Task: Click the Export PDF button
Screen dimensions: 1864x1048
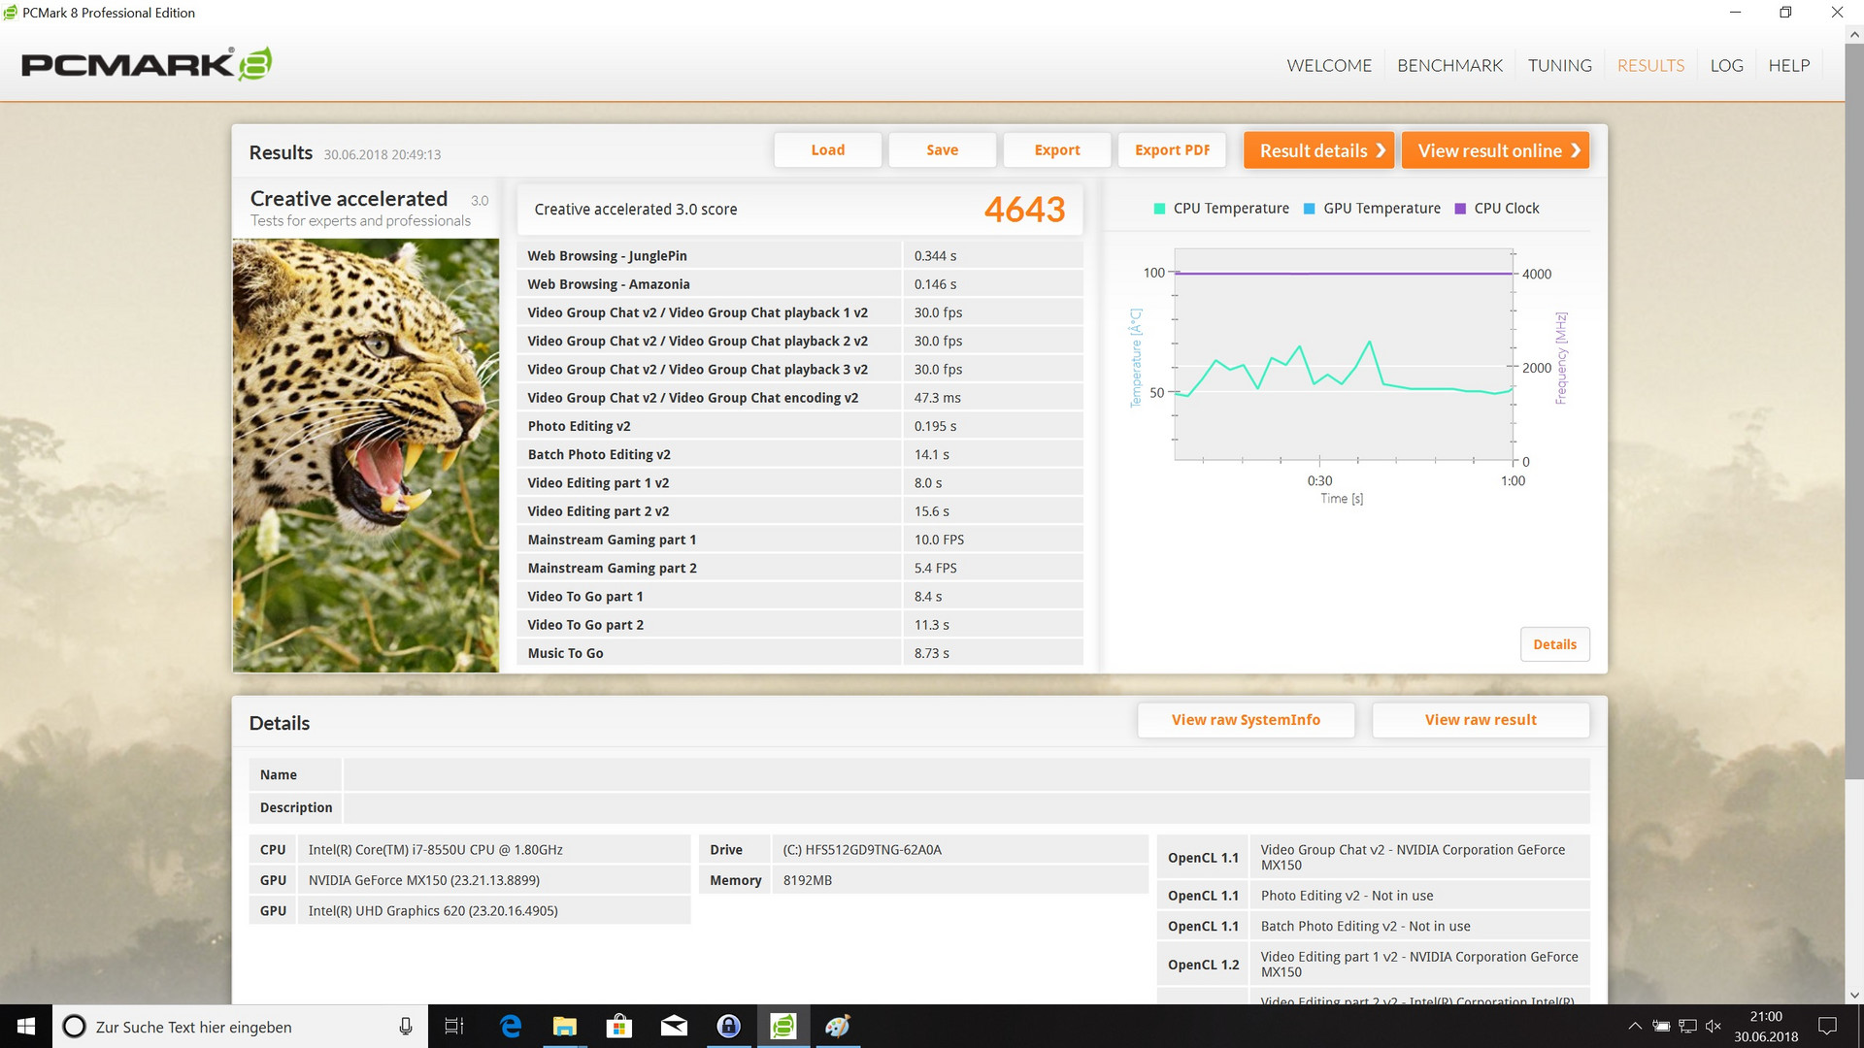Action: tap(1172, 150)
